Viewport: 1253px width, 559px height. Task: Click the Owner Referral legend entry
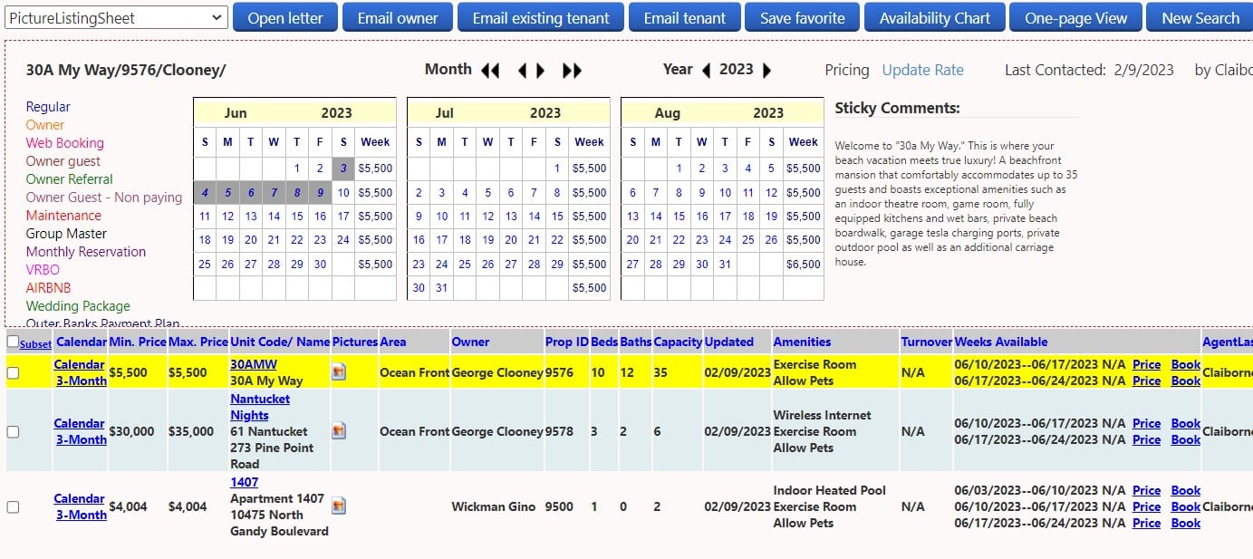[69, 178]
